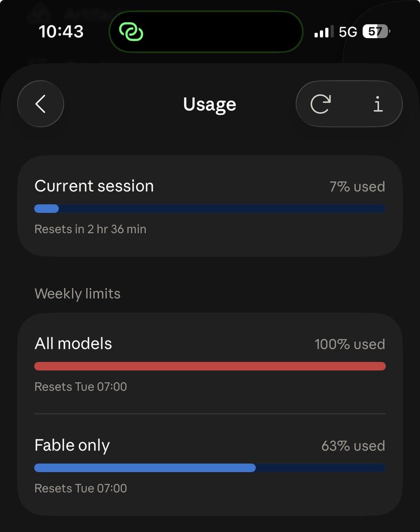Tap the 100% used label
Viewport: 420px width, 532px height.
tap(350, 344)
